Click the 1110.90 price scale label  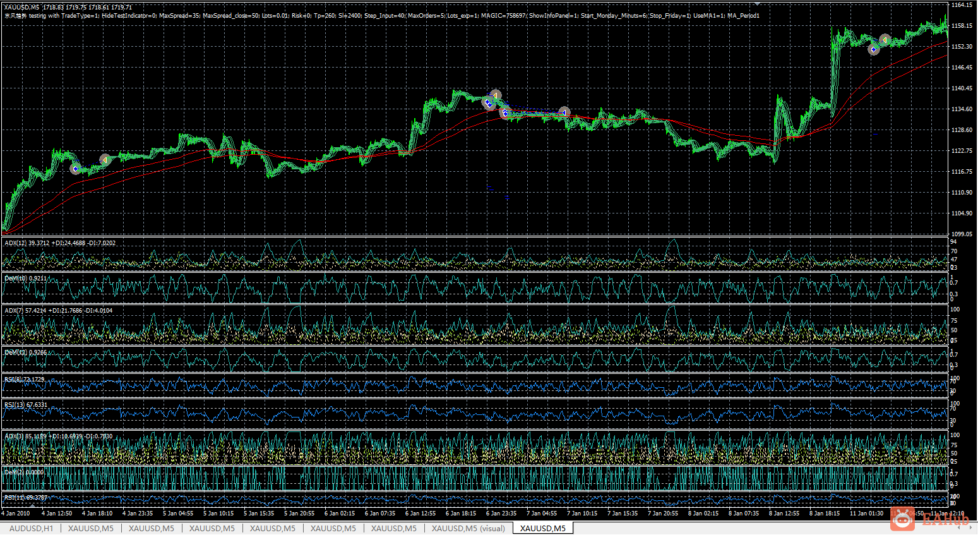click(962, 193)
